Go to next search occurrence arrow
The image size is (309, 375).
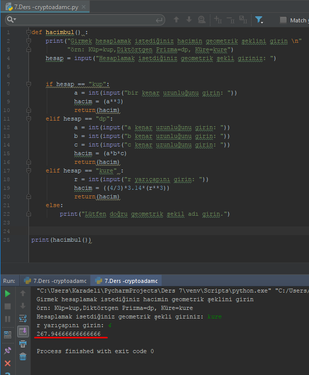189,20
